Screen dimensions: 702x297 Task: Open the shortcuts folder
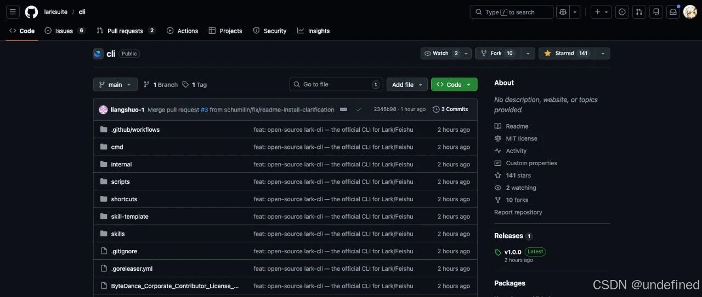(x=124, y=199)
